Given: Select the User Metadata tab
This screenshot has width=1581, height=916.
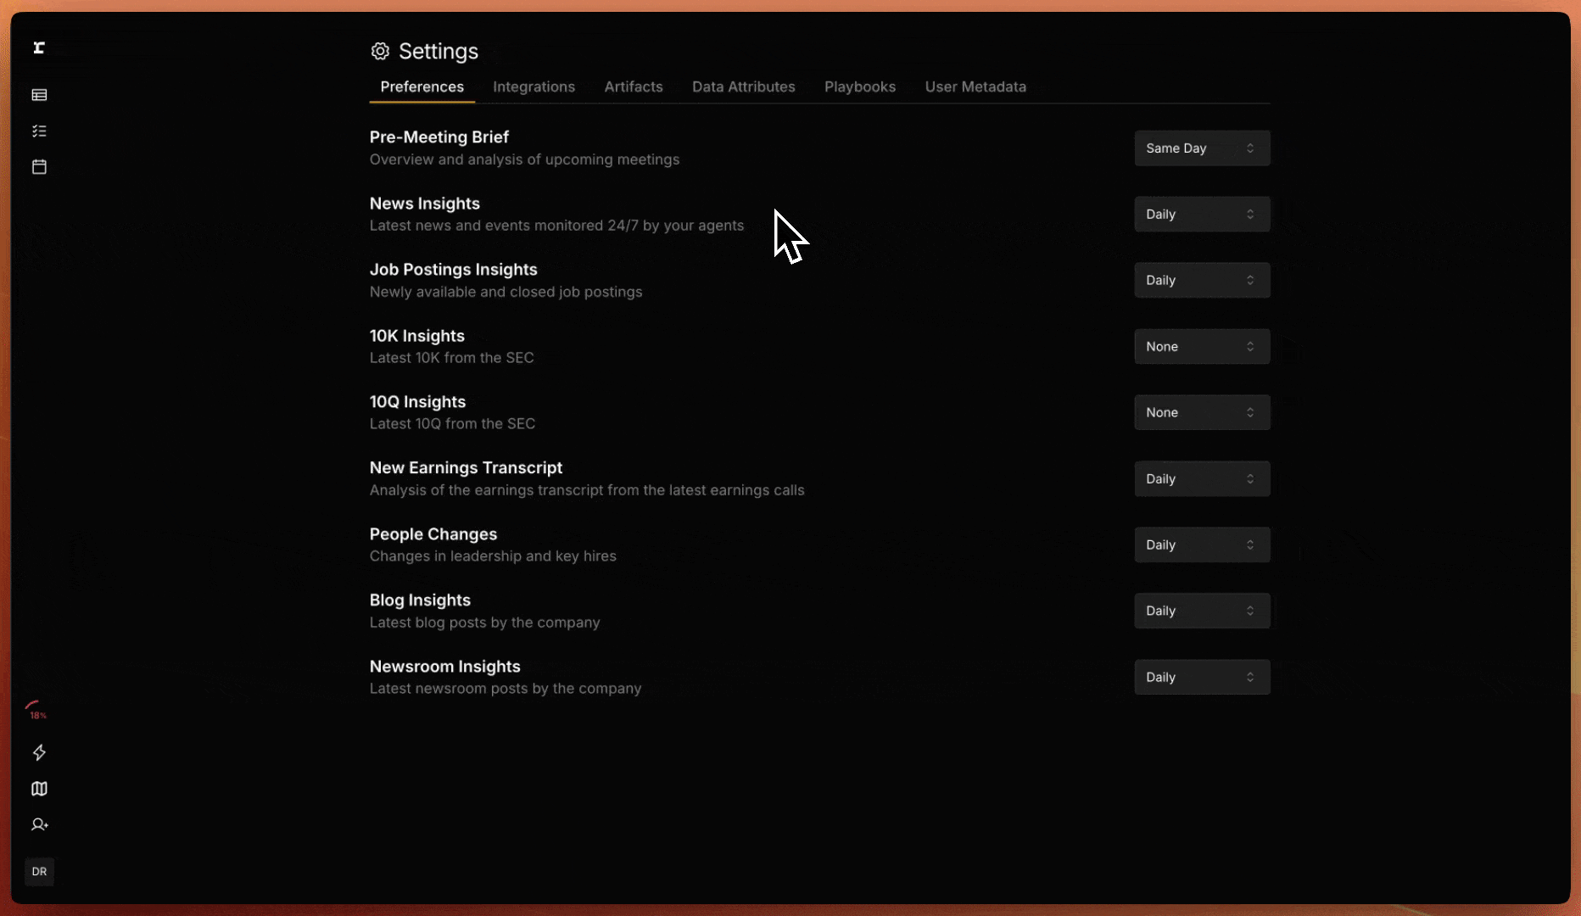Looking at the screenshot, I should [x=975, y=87].
